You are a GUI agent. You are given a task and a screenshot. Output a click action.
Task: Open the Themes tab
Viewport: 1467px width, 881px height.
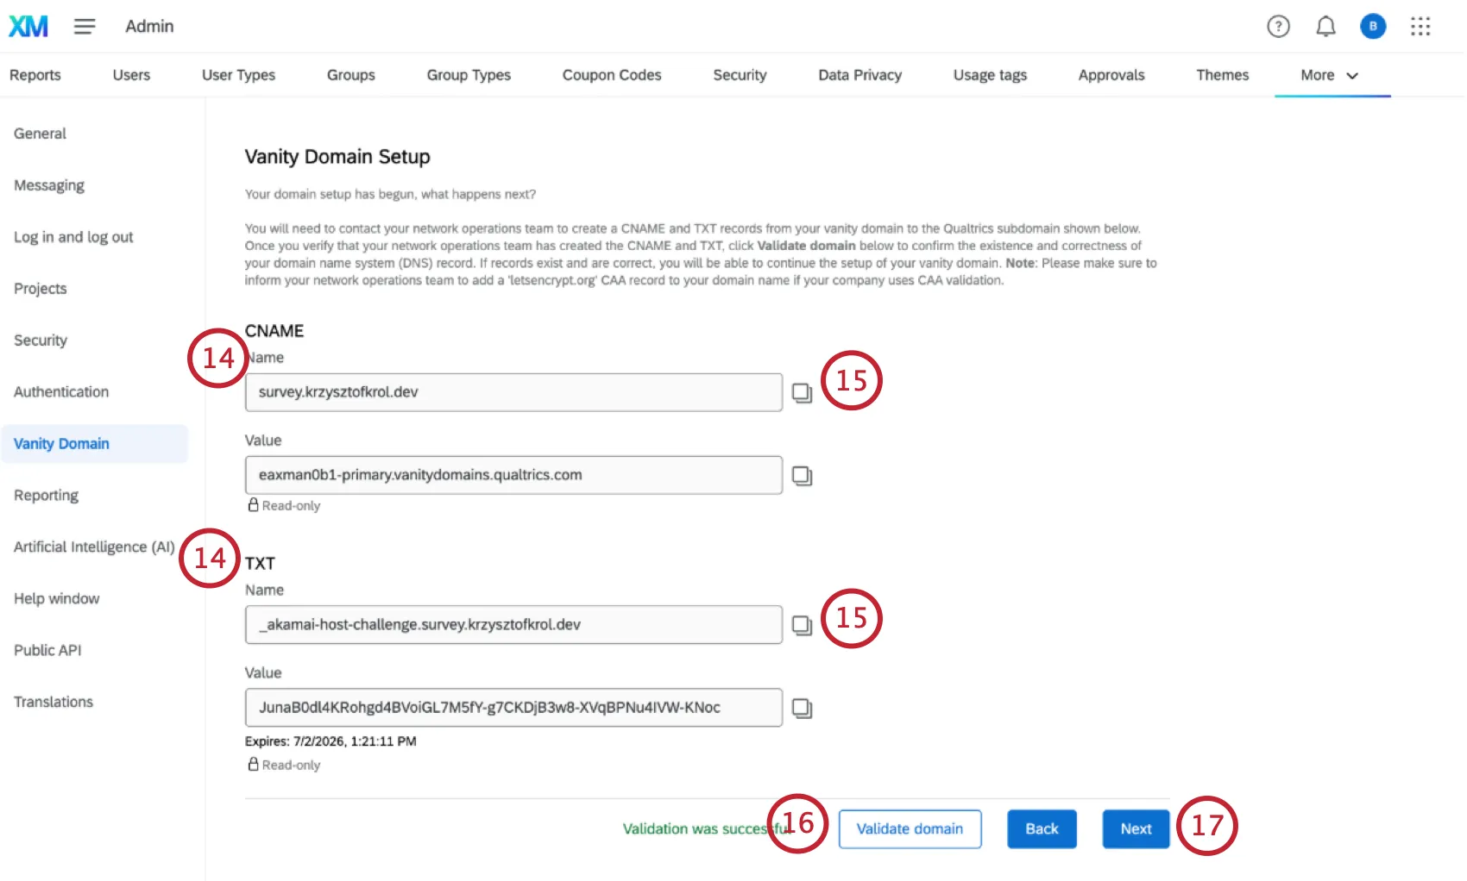[1223, 75]
